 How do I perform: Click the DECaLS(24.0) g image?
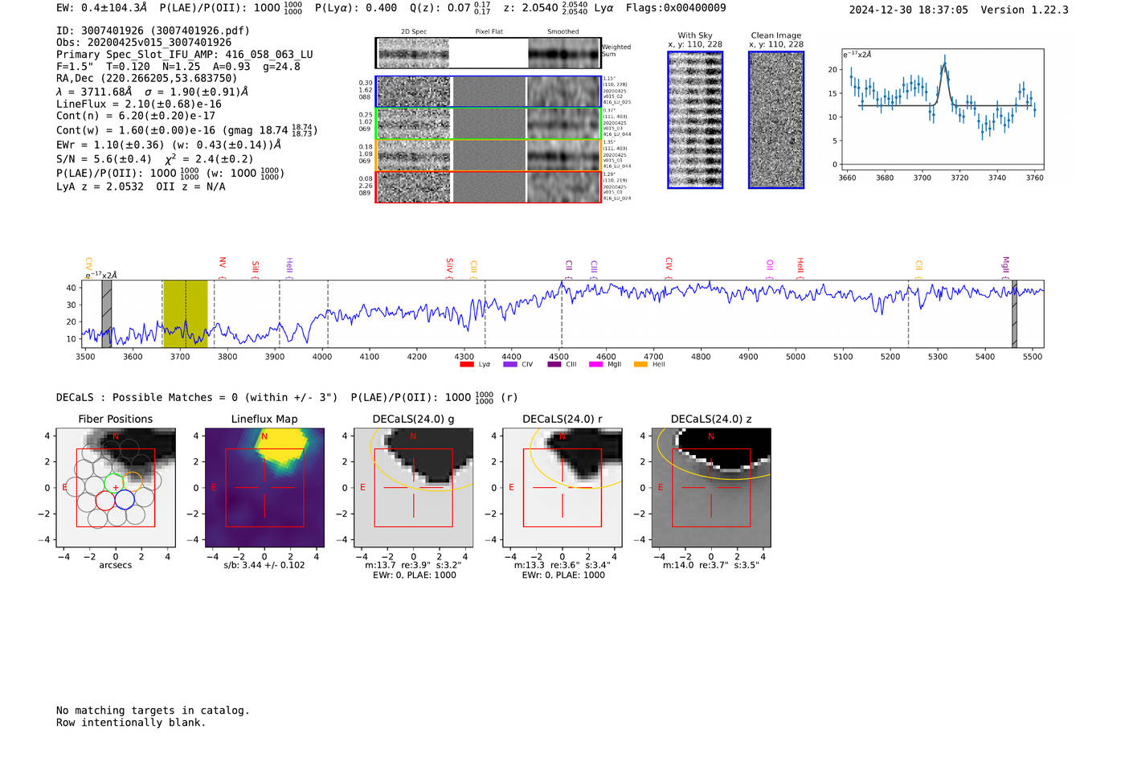click(x=413, y=487)
